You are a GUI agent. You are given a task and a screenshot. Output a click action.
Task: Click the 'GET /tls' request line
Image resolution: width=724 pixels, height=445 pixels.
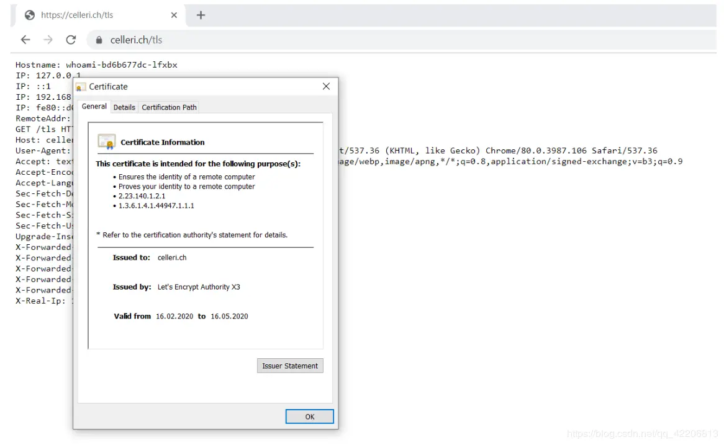(x=44, y=130)
